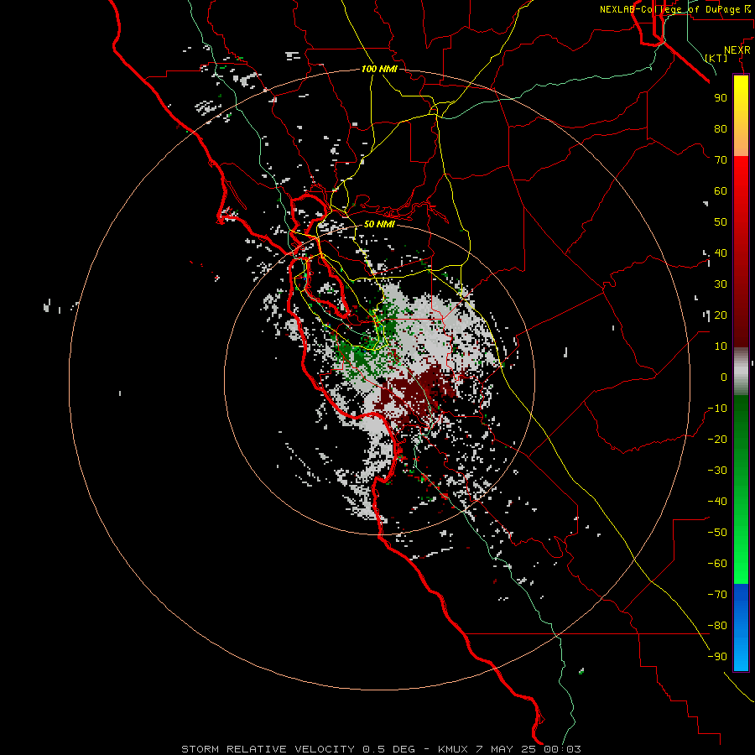
Task: Click the positive 10 scale value
Action: pyautogui.click(x=721, y=346)
